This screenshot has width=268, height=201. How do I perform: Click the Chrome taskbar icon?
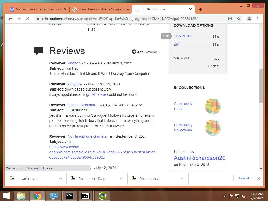point(37,196)
